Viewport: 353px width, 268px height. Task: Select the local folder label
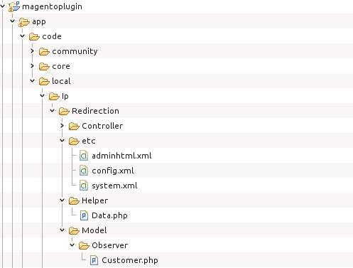click(61, 81)
